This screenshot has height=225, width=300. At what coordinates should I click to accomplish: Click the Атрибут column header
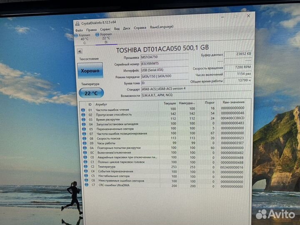101,105
